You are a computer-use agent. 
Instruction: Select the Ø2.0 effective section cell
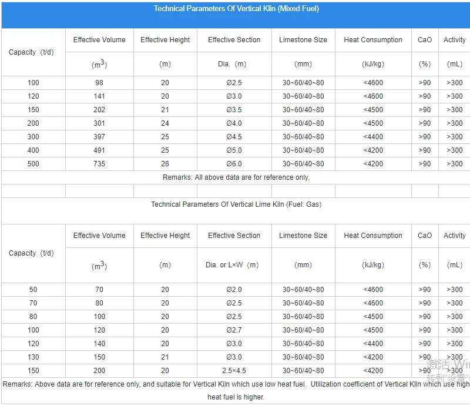coord(234,290)
